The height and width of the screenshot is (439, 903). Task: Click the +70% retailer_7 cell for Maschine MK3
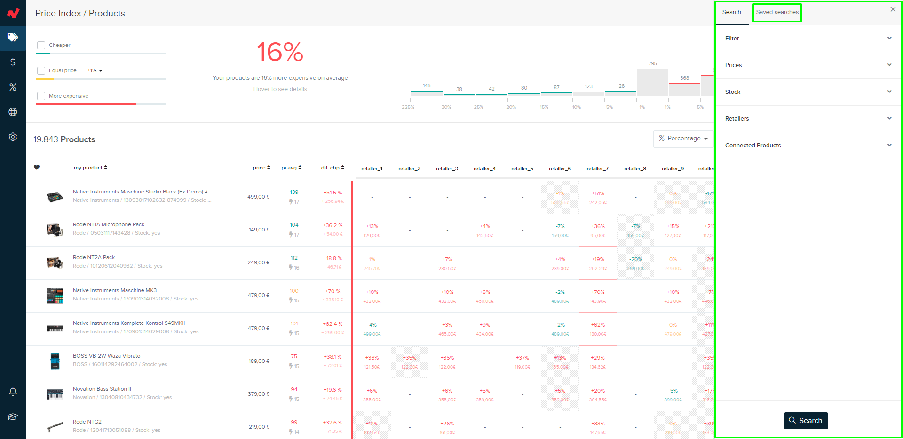click(598, 296)
